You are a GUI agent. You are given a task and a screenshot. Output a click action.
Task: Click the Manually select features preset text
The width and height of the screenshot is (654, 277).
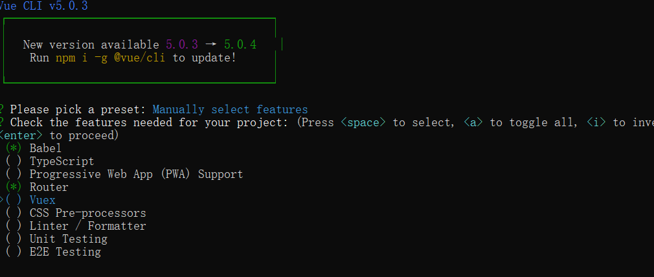click(x=230, y=109)
